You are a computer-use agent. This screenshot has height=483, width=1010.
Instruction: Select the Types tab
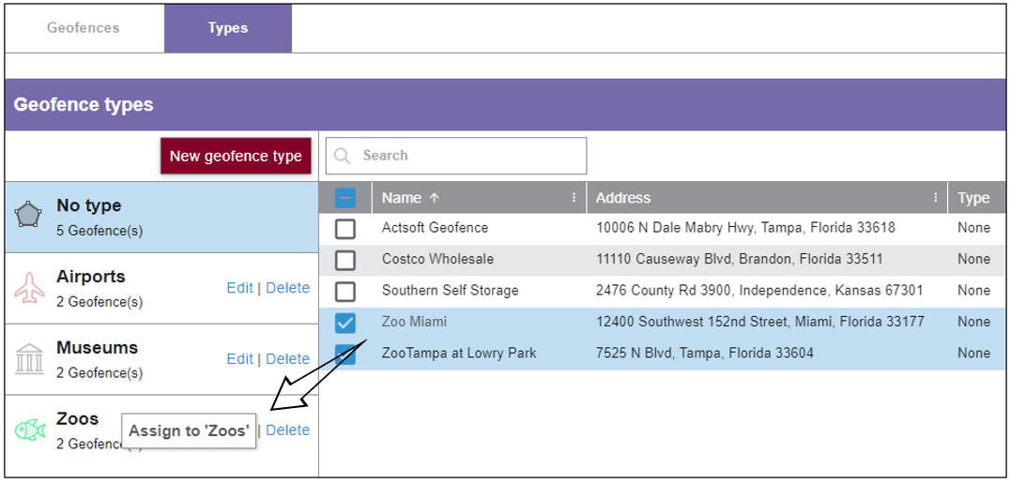pos(228,28)
